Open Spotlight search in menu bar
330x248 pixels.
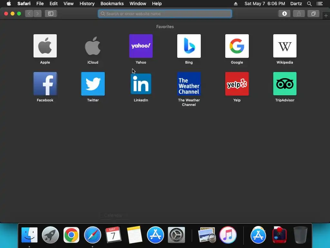point(309,4)
